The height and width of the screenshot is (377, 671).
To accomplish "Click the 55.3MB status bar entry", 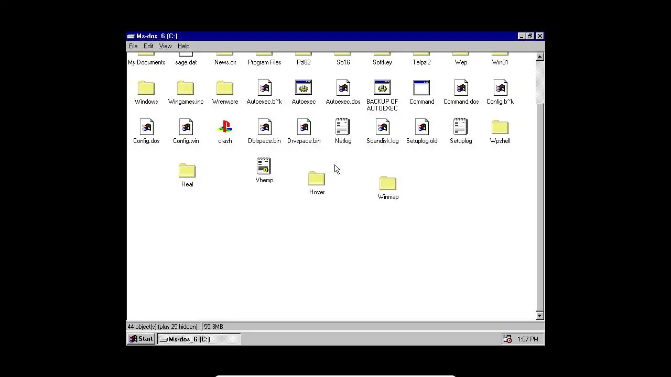I will 213,327.
